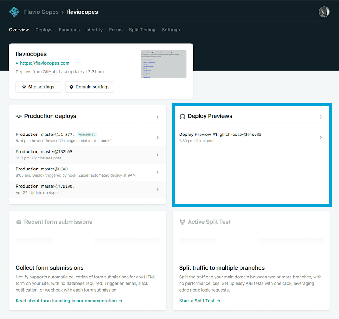Click the 5:13 pm: Fix closures post text
The height and width of the screenshot is (319, 339).
click(38, 158)
